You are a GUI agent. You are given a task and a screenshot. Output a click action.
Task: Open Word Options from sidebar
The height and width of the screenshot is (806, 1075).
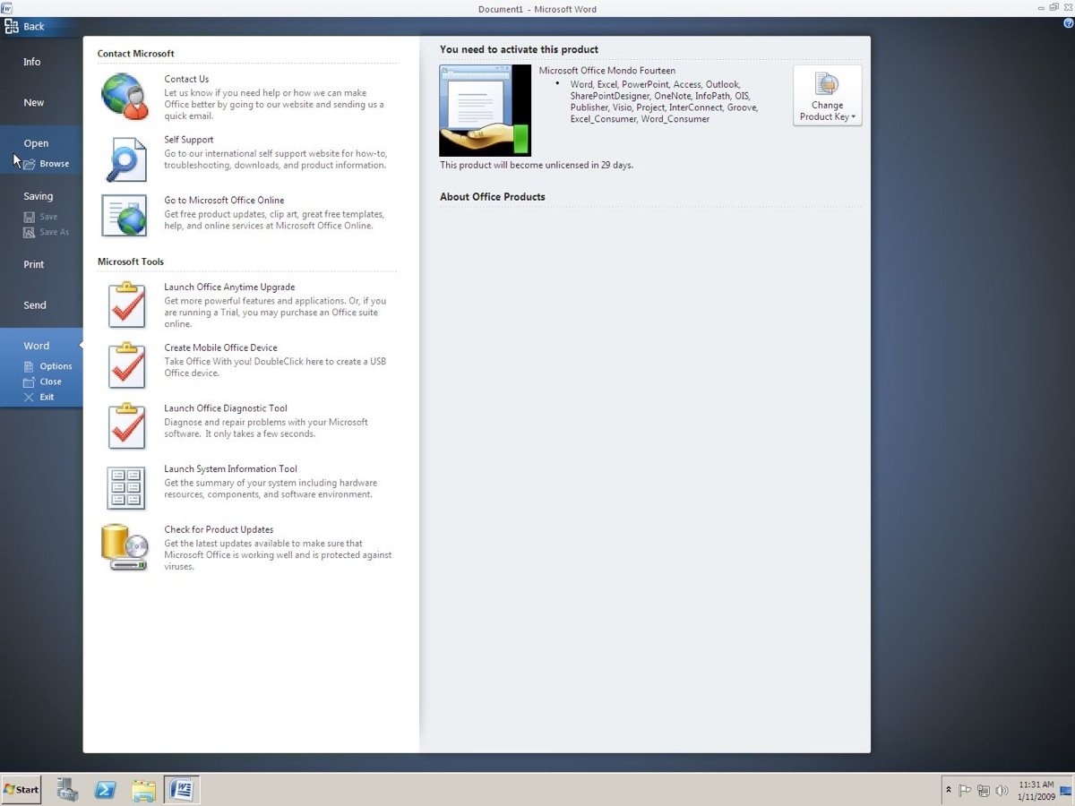(x=56, y=366)
